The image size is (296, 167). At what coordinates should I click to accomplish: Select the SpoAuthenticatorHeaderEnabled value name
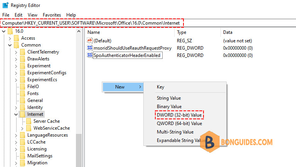tap(128, 55)
